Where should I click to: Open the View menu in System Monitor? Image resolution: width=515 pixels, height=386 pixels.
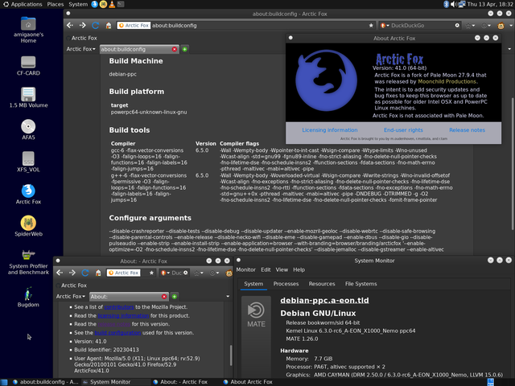(282, 269)
